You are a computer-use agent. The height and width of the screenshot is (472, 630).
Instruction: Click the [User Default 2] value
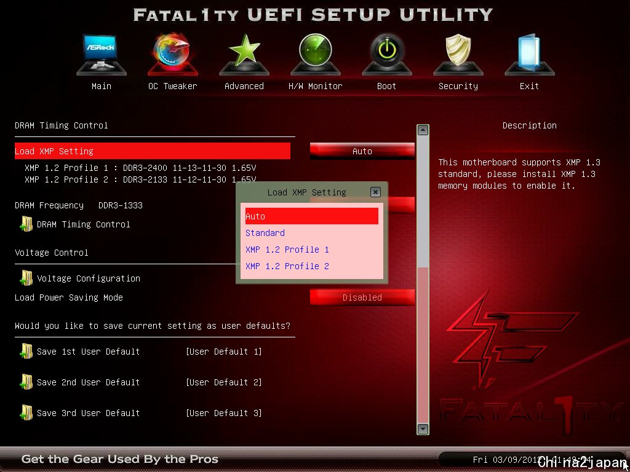(224, 382)
